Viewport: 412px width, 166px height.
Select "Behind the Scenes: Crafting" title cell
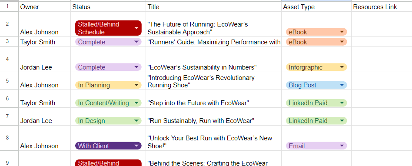(x=214, y=158)
